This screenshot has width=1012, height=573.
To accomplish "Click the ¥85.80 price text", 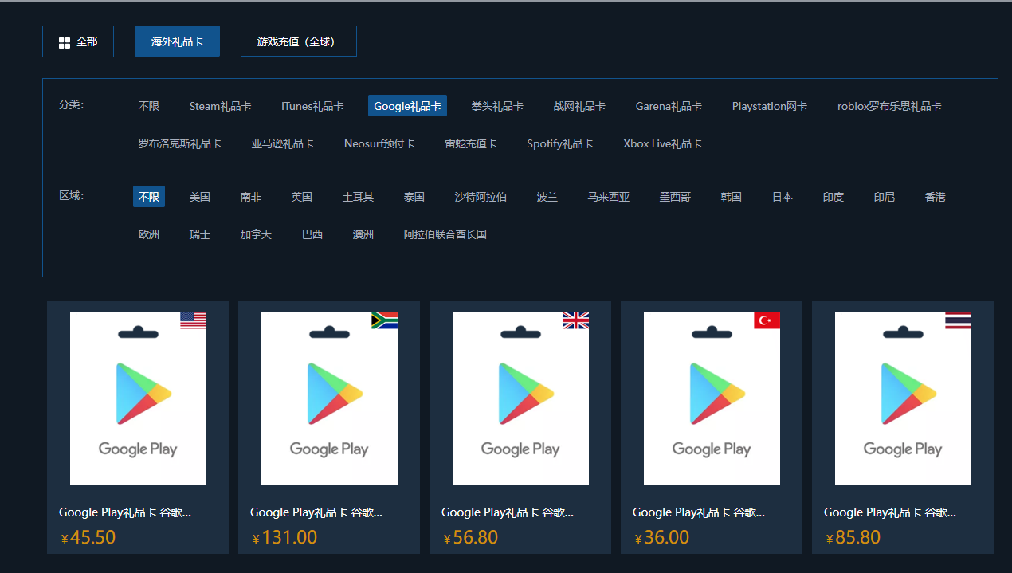I will click(853, 538).
